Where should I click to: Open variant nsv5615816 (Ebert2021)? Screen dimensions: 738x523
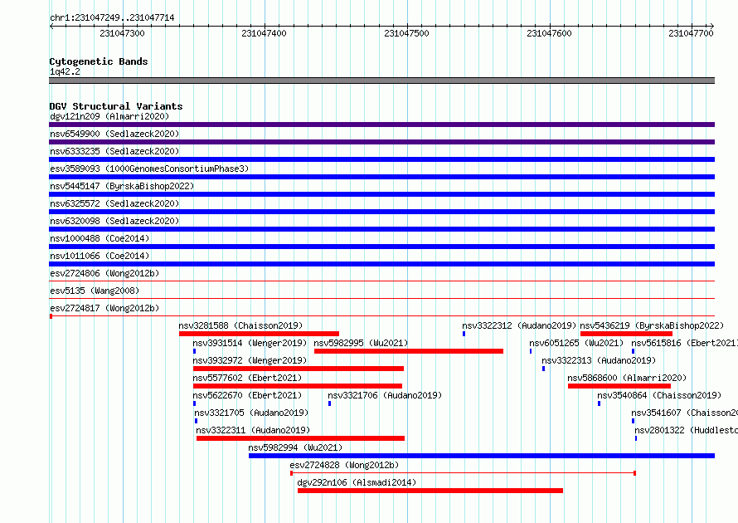pyautogui.click(x=684, y=343)
